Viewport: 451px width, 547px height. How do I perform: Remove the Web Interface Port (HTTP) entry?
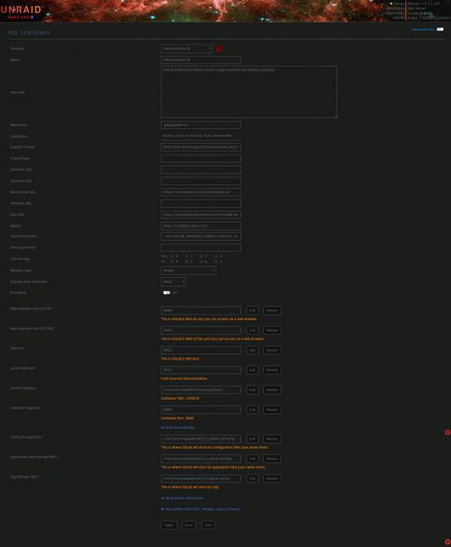(x=272, y=311)
